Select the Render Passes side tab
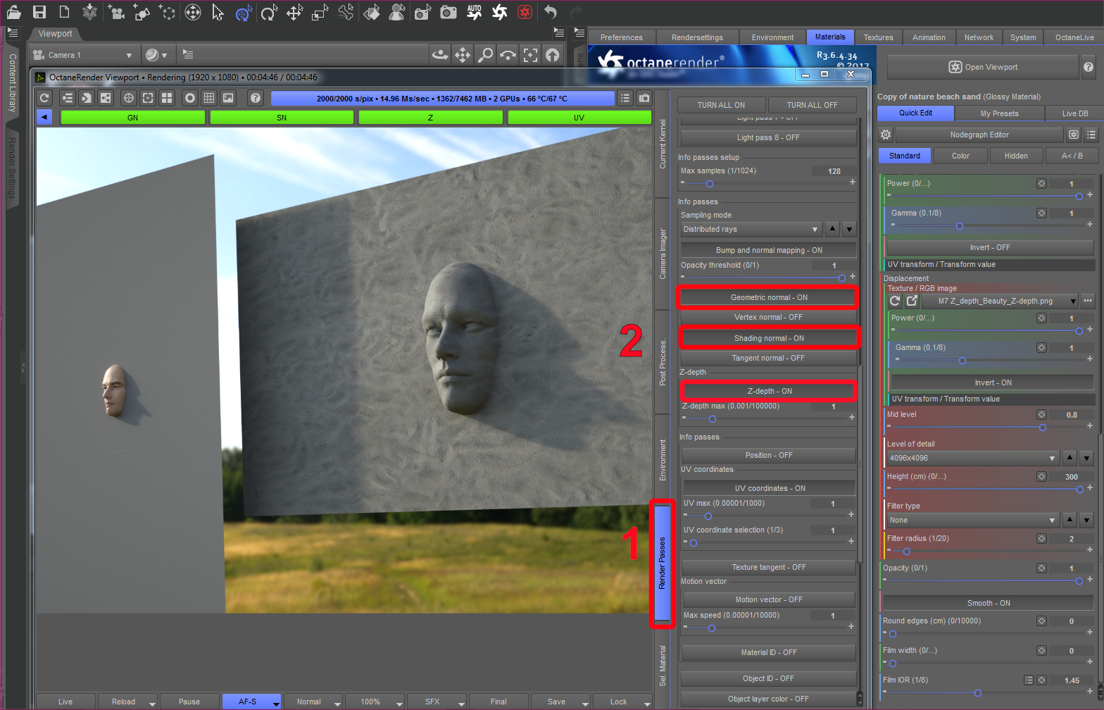Image resolution: width=1104 pixels, height=710 pixels. [662, 563]
